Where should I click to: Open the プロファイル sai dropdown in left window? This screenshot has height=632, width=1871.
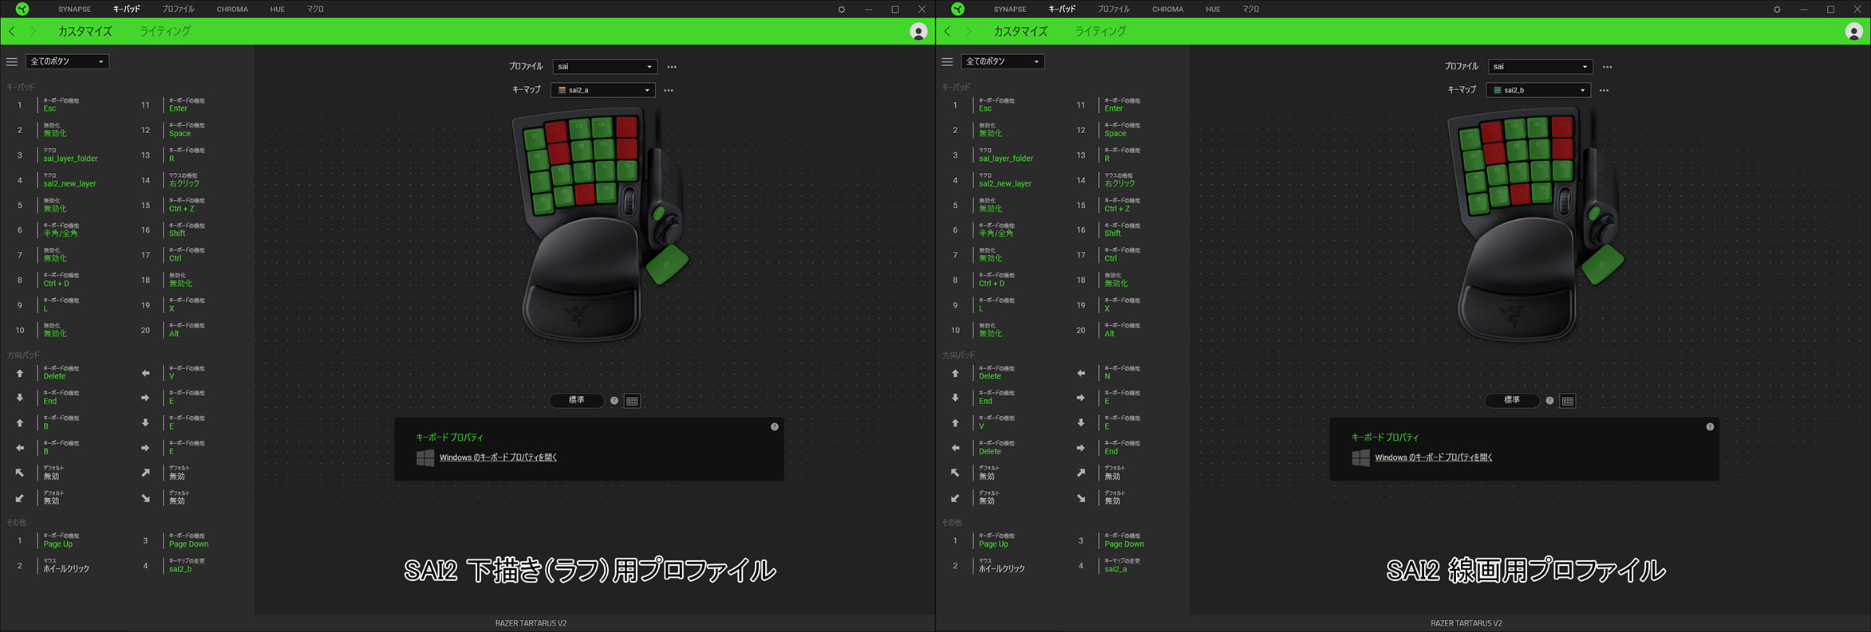click(605, 67)
